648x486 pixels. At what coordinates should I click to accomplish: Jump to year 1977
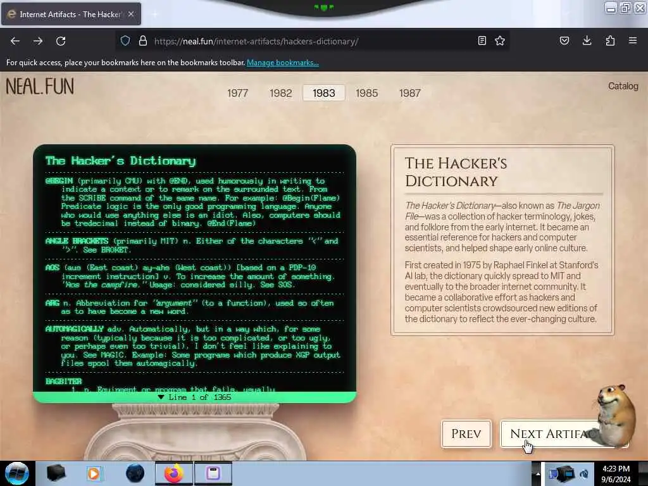(238, 93)
